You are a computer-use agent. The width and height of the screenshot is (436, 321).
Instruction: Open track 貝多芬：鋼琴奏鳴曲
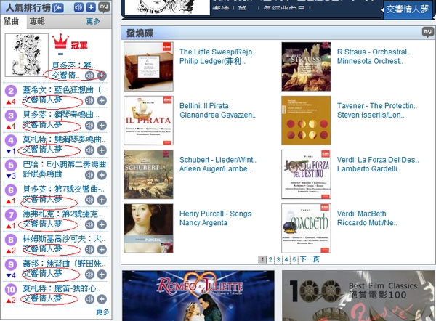tap(61, 115)
